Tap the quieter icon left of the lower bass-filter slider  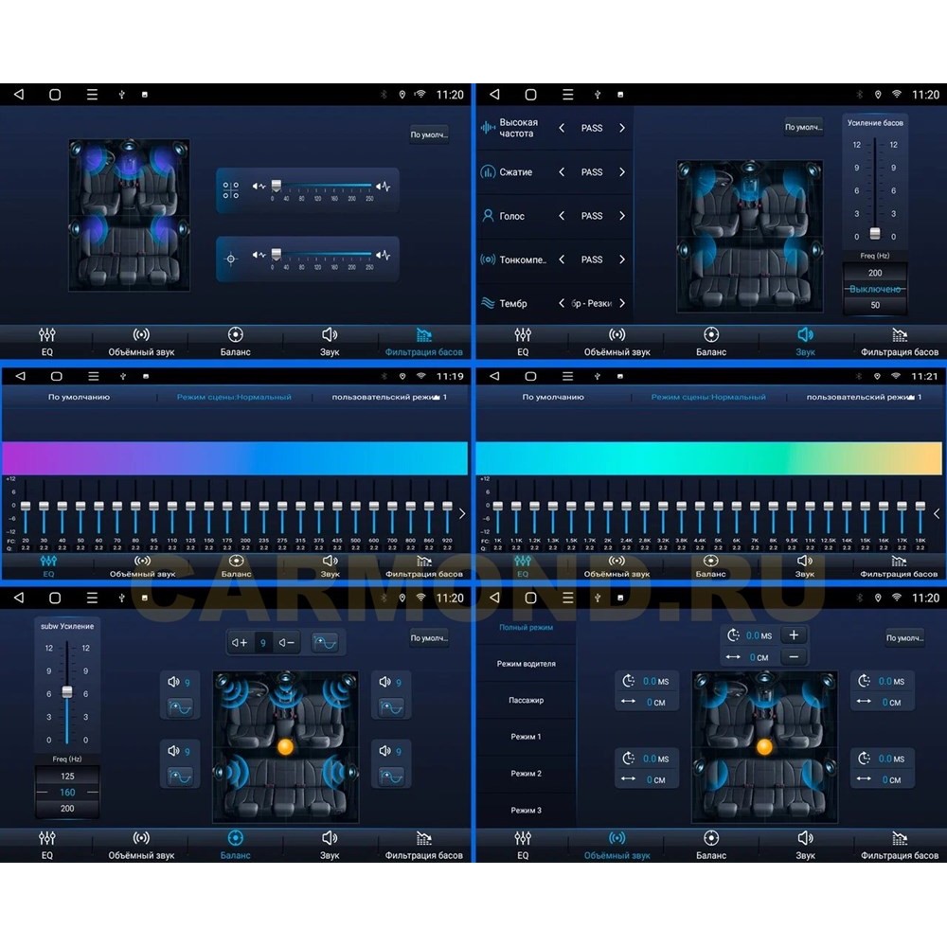(x=259, y=255)
